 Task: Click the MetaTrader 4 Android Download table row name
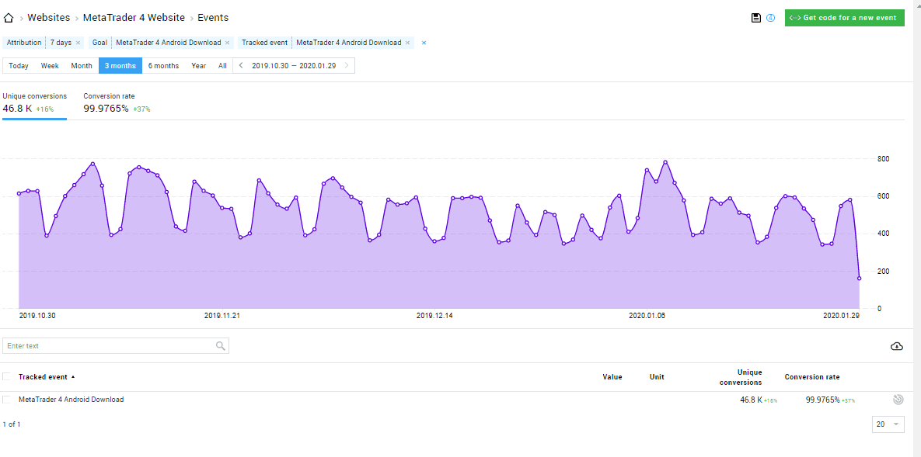click(71, 400)
